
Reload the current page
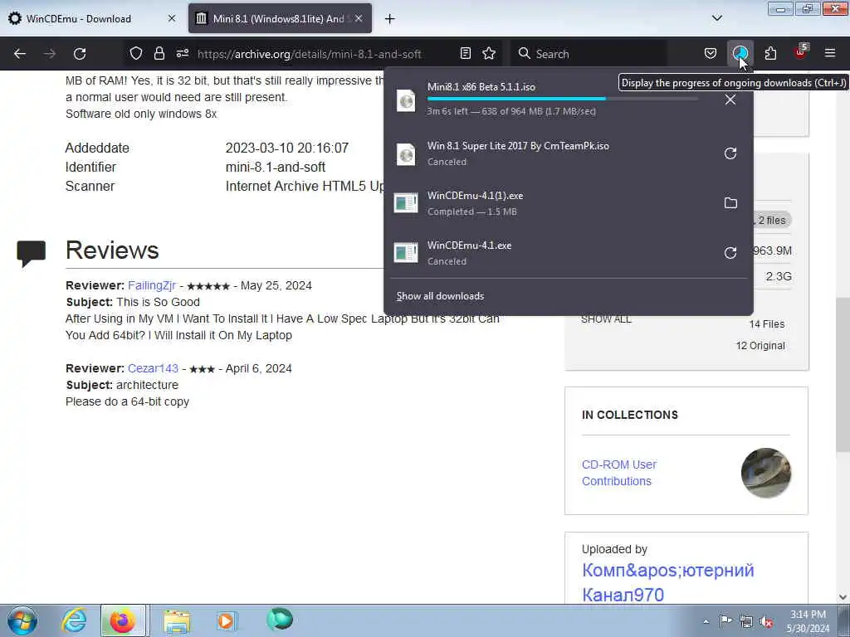(x=80, y=54)
